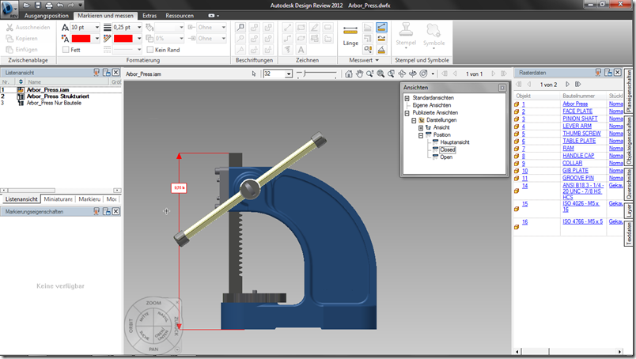
Task: Open the THUMB SCREW part link
Action: tap(581, 134)
